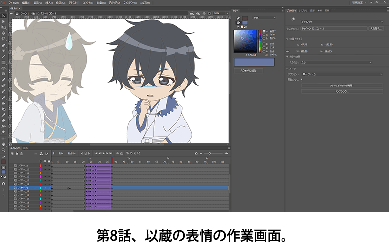Select the Eraser tool
The image size is (389, 242).
3,121
